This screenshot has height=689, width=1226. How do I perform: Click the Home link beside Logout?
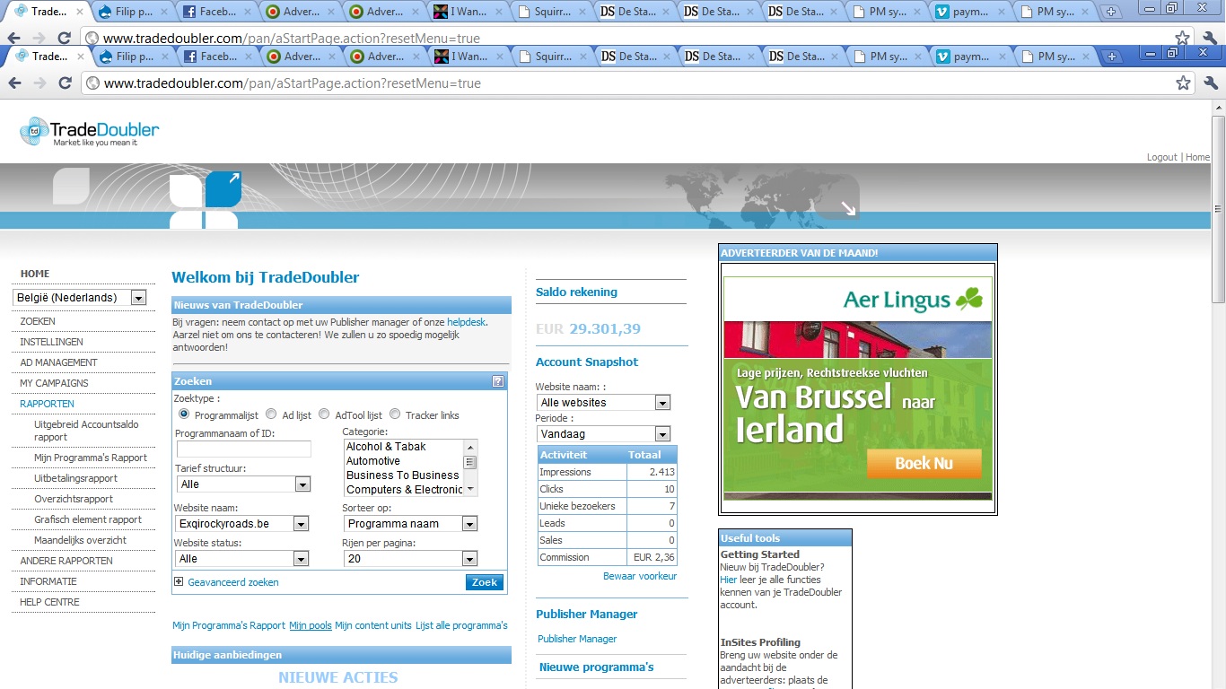pos(1197,157)
